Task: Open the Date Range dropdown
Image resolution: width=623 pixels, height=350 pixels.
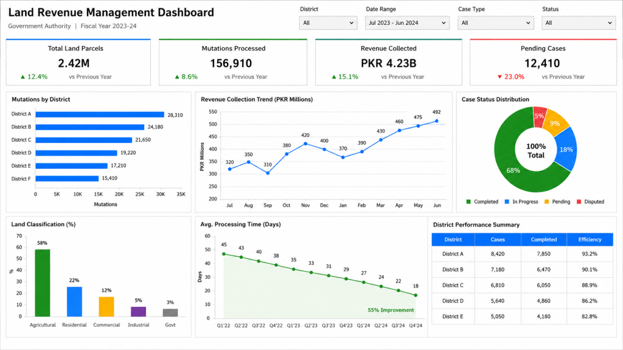Action: click(x=407, y=23)
